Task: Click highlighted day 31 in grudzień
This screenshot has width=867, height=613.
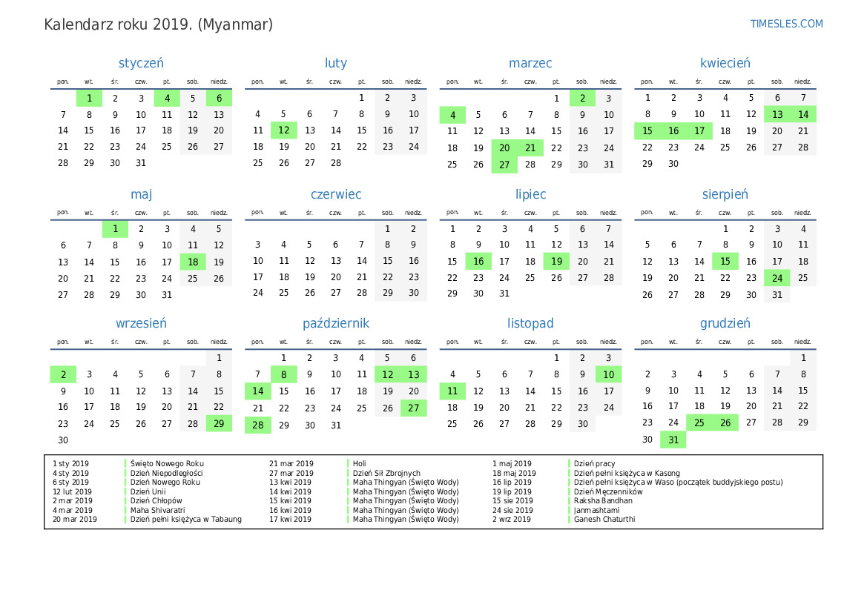Action: pos(673,440)
